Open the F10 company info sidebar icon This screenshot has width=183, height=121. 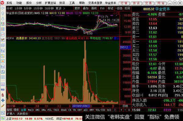tap(3, 51)
